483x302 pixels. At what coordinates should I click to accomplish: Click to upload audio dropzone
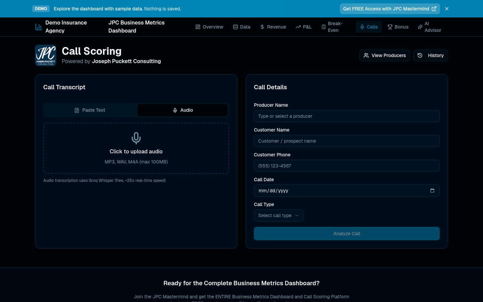pyautogui.click(x=136, y=148)
